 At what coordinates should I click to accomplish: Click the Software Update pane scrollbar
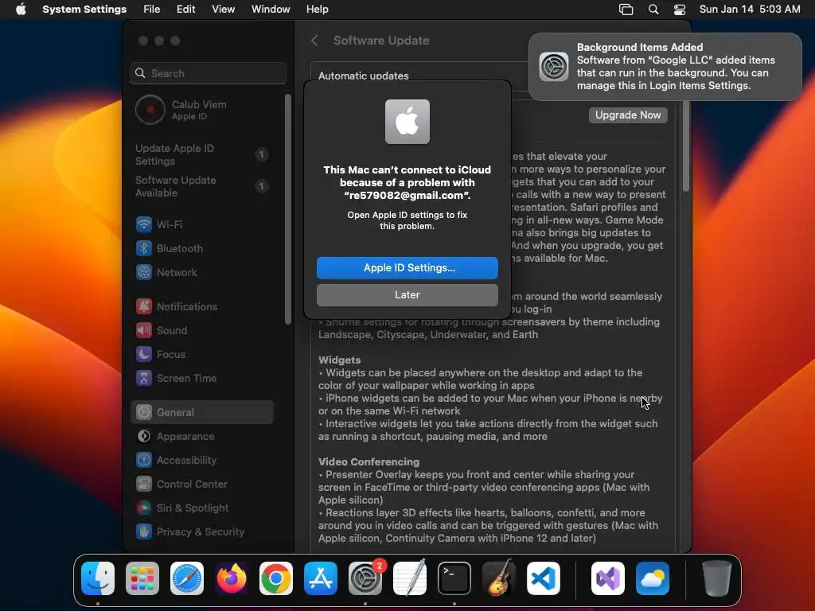pyautogui.click(x=685, y=146)
